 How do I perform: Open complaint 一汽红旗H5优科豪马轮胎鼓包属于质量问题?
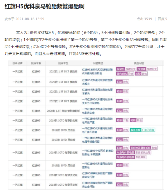tap(97, 140)
